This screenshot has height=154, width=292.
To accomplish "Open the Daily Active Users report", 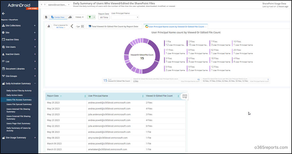I will tap(15, 95).
